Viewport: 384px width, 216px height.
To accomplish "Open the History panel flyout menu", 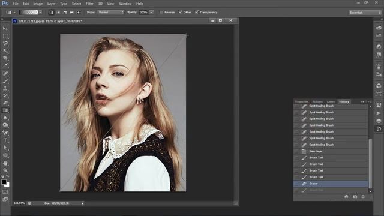I will [370, 101].
